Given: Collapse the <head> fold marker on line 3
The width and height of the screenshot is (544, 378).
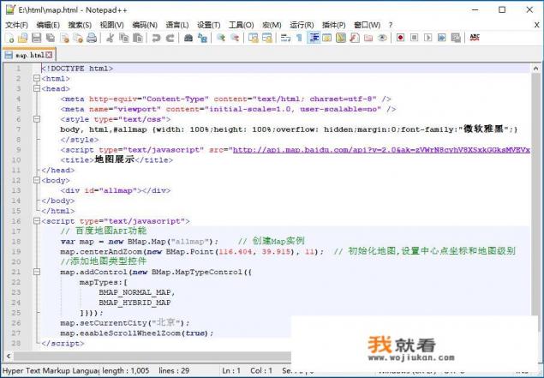Looking at the screenshot, I should click(36, 88).
